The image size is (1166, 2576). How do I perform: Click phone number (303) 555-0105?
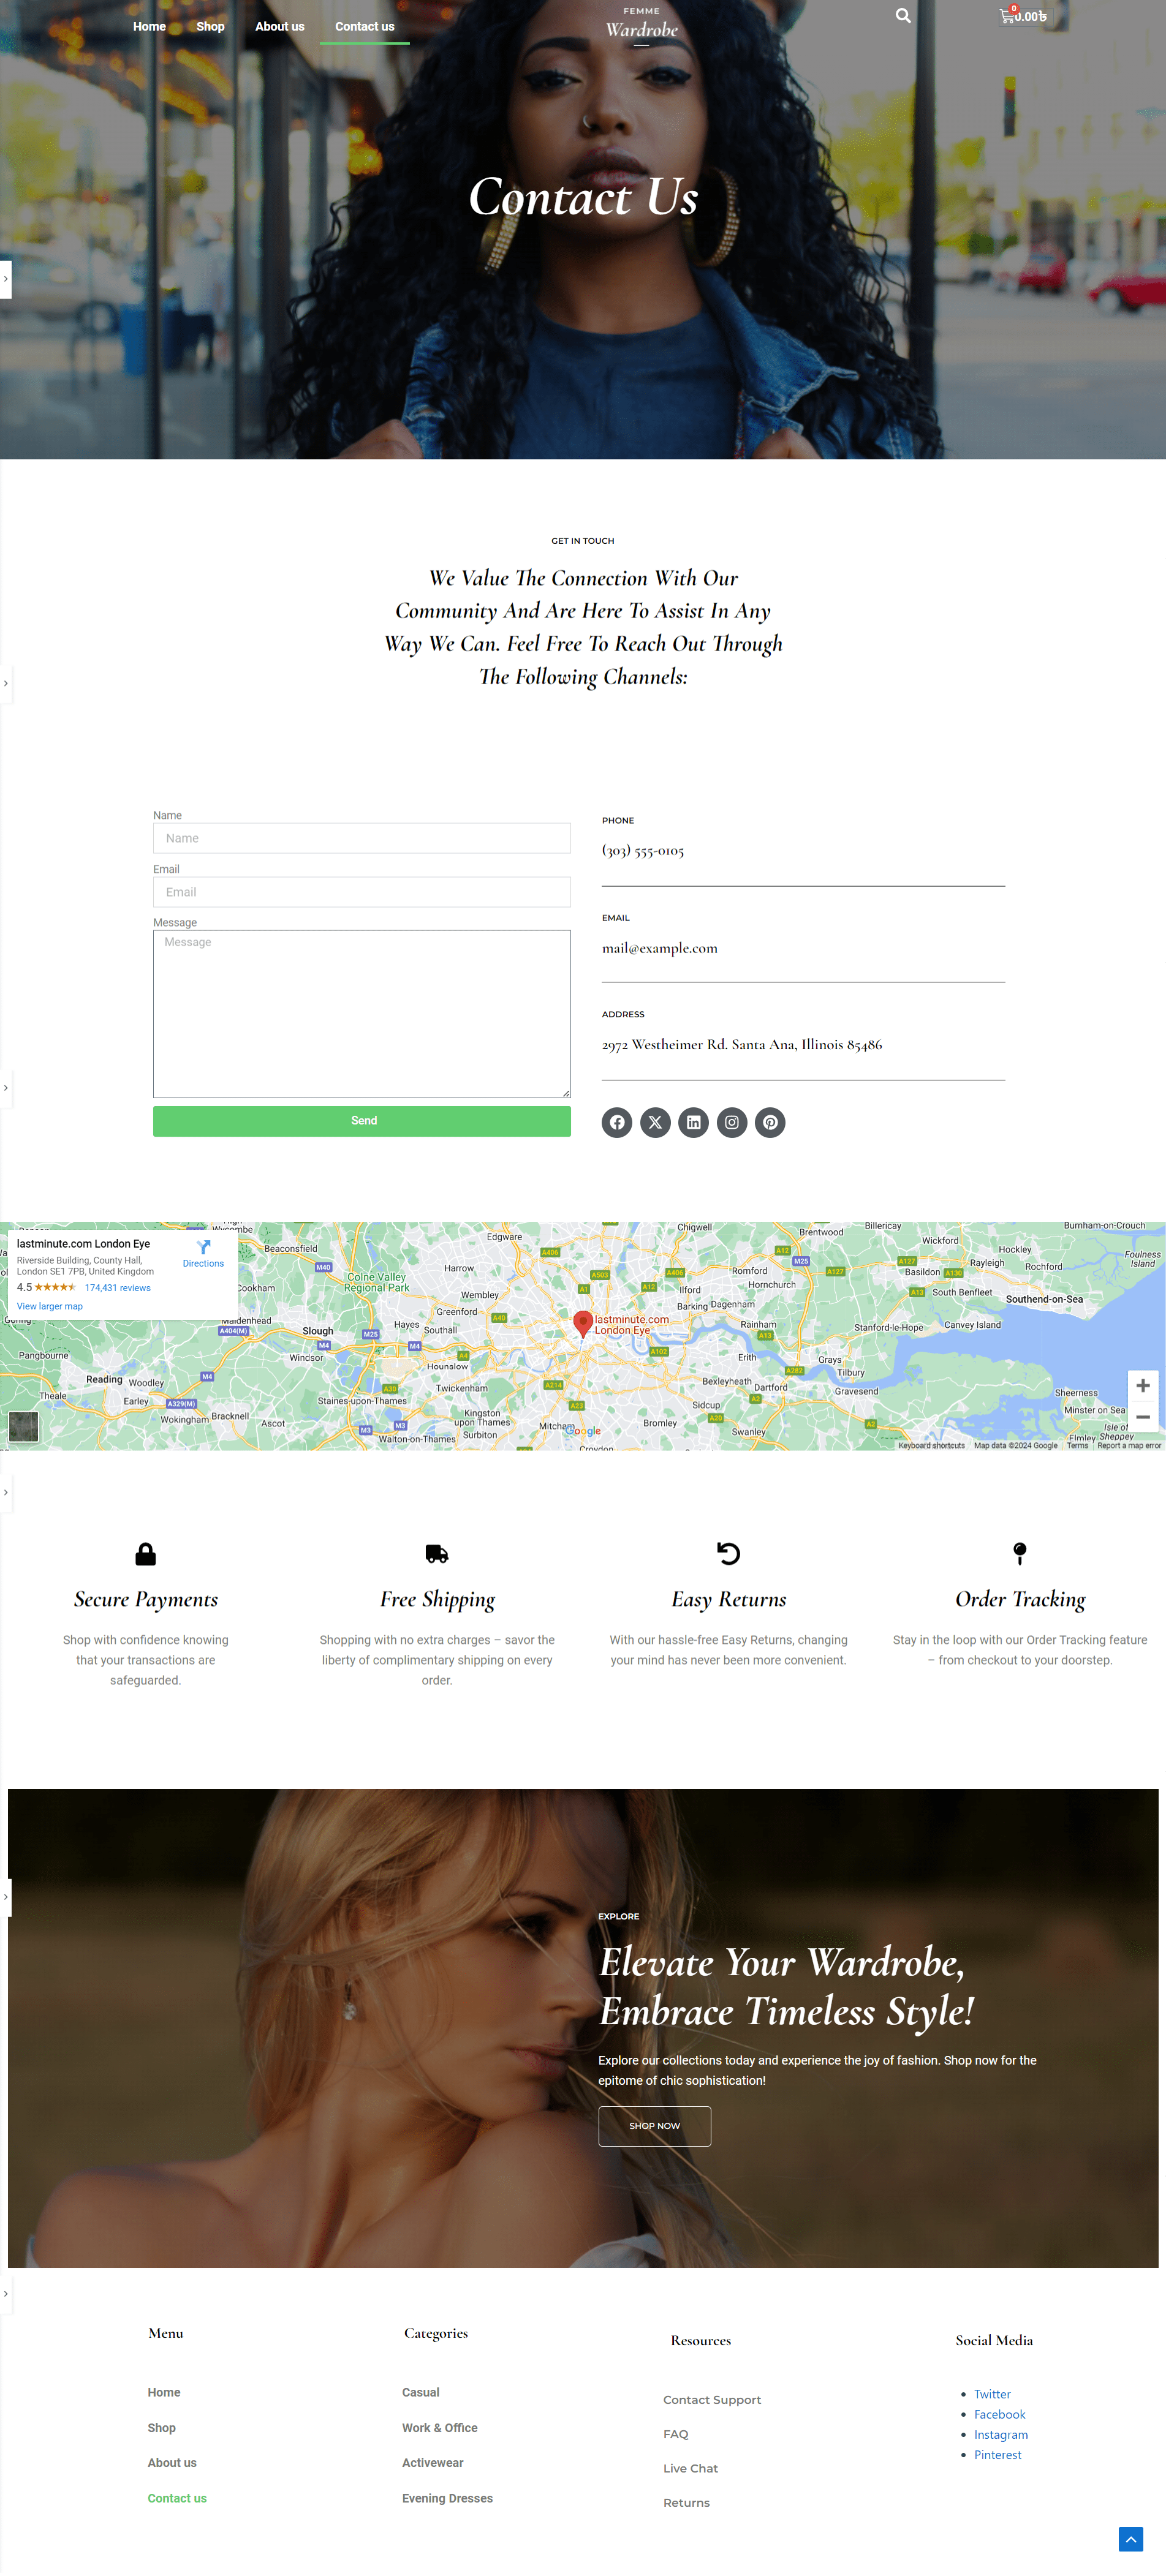[643, 850]
